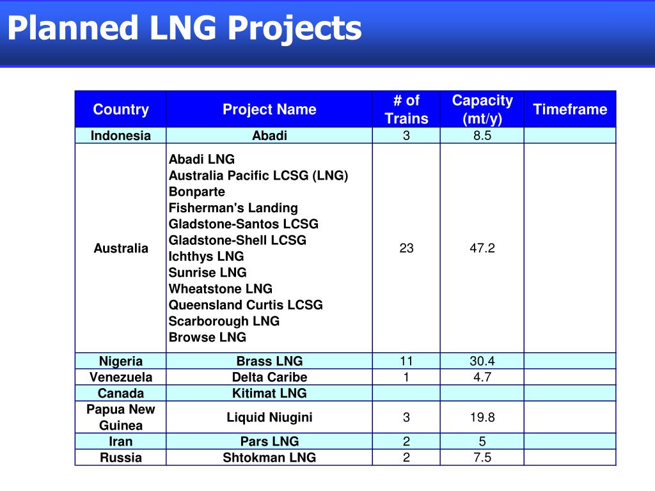Click the "Capacity (mt/y)" column header
The image size is (655, 491).
click(x=482, y=109)
